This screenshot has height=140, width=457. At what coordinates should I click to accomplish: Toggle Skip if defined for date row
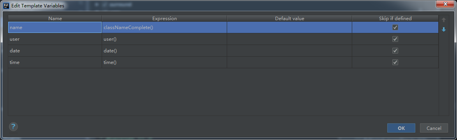(x=395, y=51)
